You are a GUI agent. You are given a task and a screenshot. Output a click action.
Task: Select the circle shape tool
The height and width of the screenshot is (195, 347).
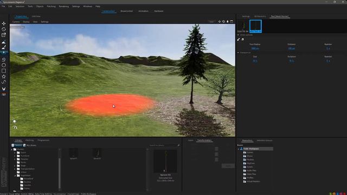[4, 65]
